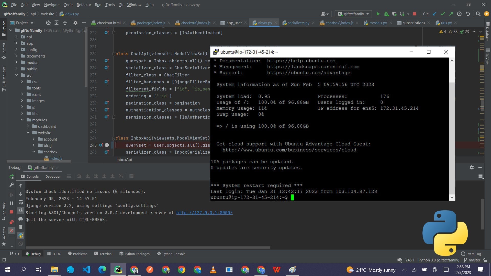Image resolution: width=491 pixels, height=276 pixels.
Task: Click Select Opened File target icon
Action: pos(48,23)
